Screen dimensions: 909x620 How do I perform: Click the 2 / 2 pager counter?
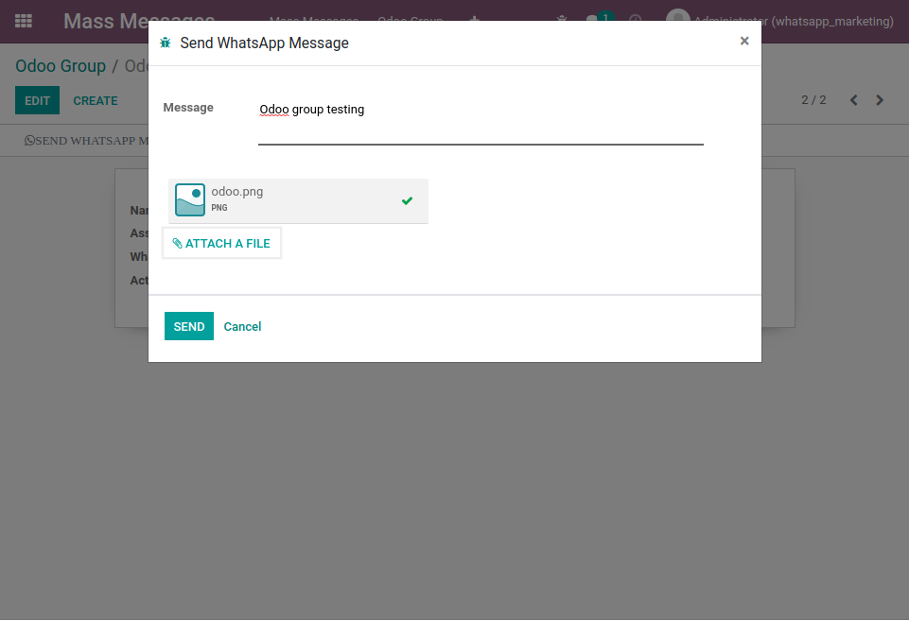click(813, 100)
